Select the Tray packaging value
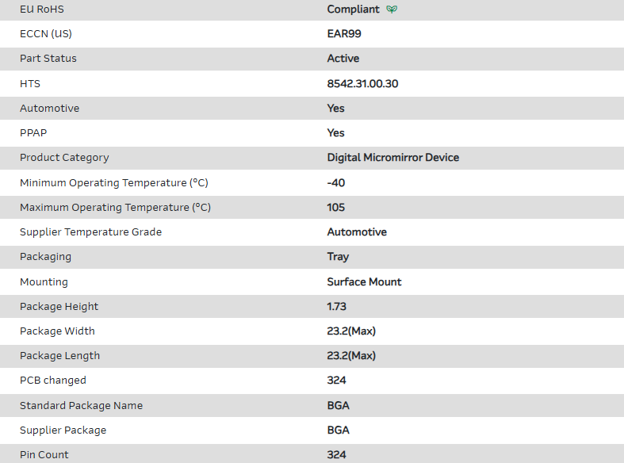This screenshot has height=463, width=624. 338,257
